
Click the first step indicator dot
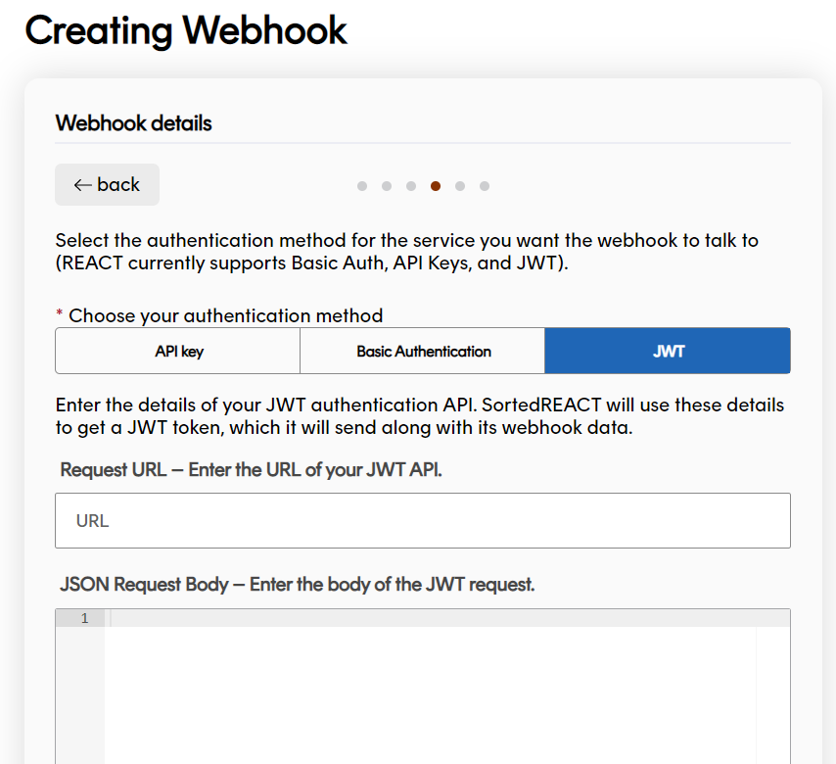click(362, 185)
